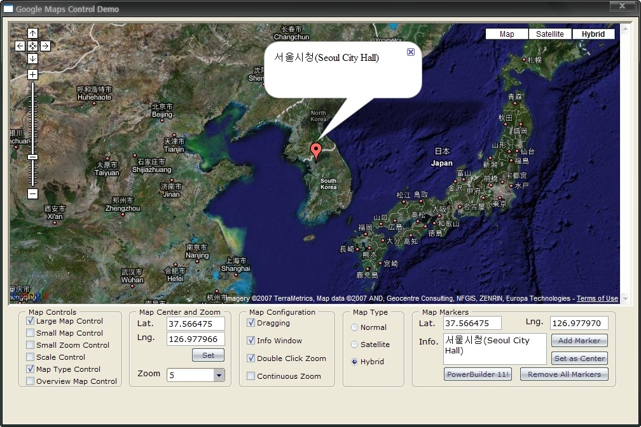Pan the map left with the arrow

(x=20, y=46)
